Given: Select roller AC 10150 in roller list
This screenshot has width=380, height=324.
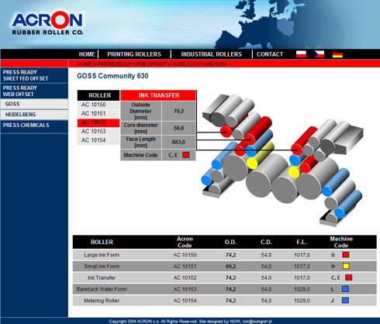Looking at the screenshot, I should pyautogui.click(x=98, y=105).
